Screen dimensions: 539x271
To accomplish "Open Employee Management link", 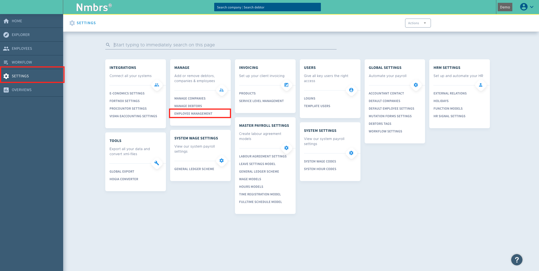I will pos(193,114).
